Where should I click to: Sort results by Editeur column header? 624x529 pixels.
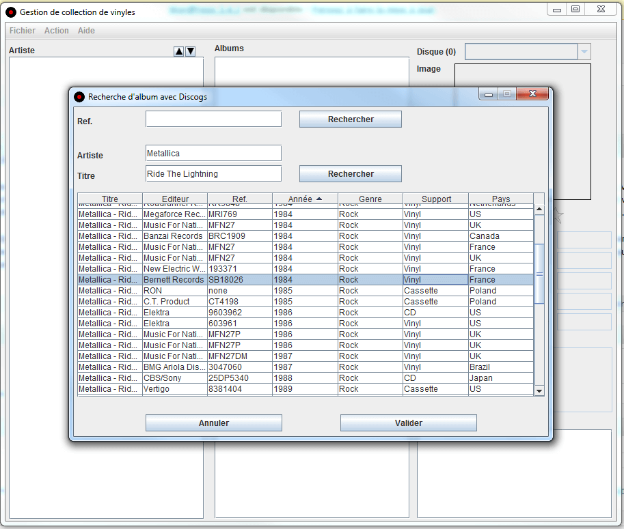click(x=175, y=199)
